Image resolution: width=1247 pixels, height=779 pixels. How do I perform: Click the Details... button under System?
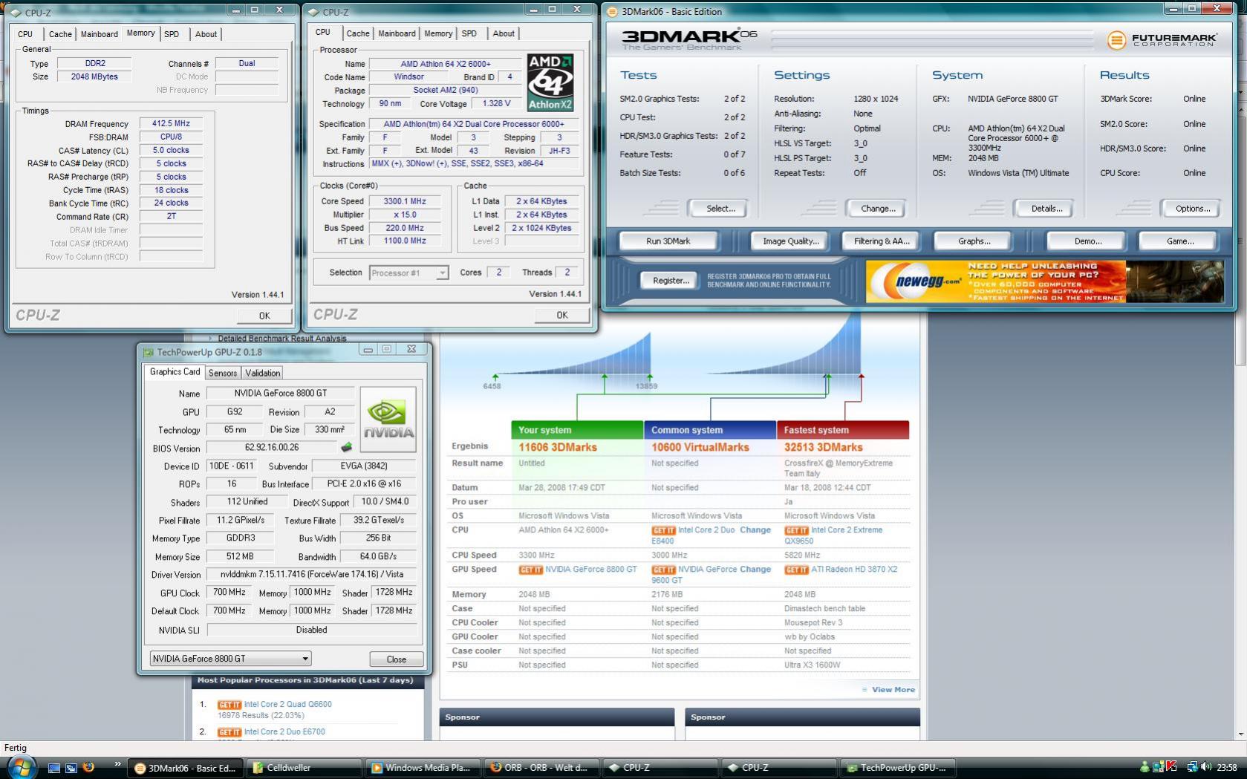[x=1046, y=209]
